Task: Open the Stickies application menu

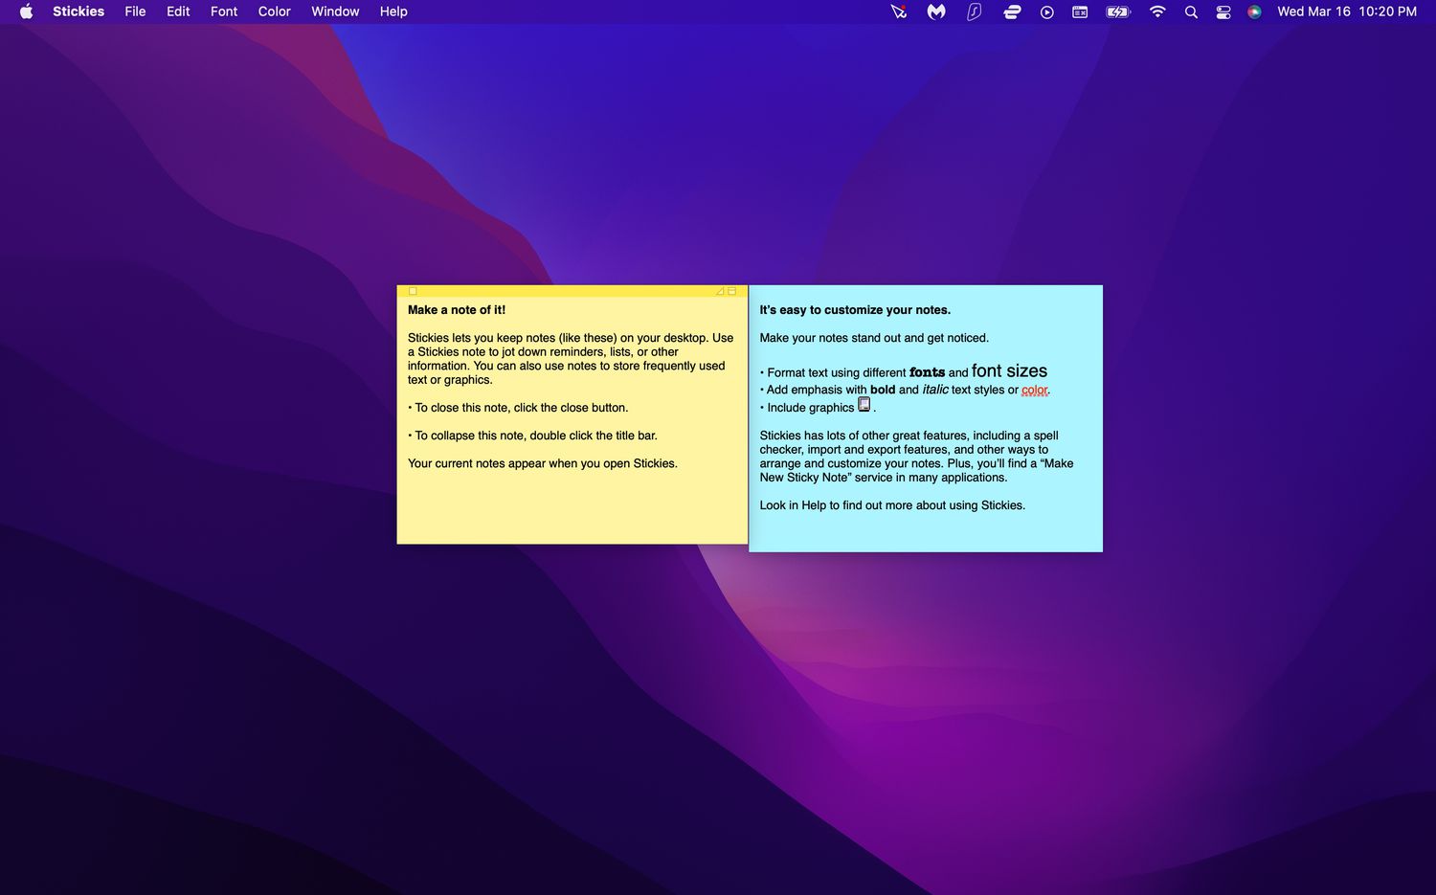Action: coord(79,11)
